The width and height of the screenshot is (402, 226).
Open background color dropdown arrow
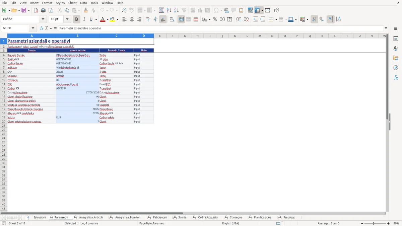(x=117, y=19)
